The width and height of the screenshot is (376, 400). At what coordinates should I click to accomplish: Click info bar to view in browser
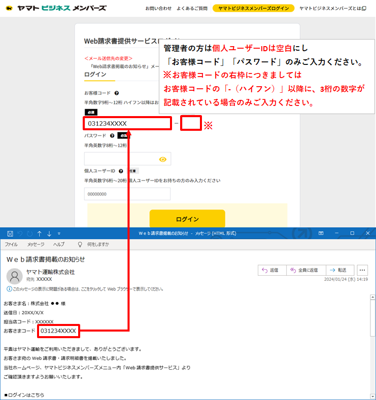pos(85,289)
